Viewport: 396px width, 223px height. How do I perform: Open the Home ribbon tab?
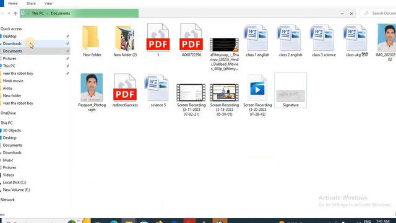tap(13, 4)
